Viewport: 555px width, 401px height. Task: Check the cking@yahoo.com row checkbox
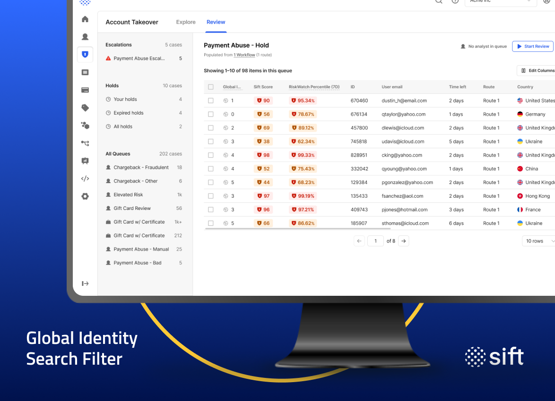[210, 155]
